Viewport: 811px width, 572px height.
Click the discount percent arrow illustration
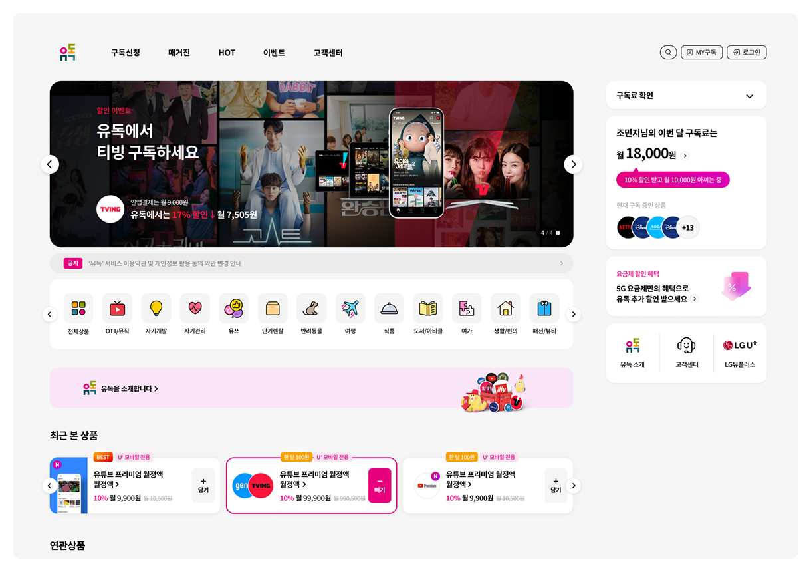click(x=736, y=287)
